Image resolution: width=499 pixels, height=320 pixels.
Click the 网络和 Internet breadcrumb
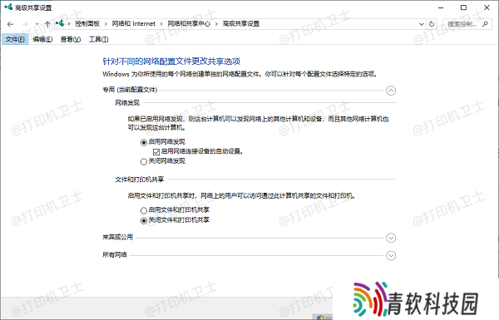click(134, 23)
